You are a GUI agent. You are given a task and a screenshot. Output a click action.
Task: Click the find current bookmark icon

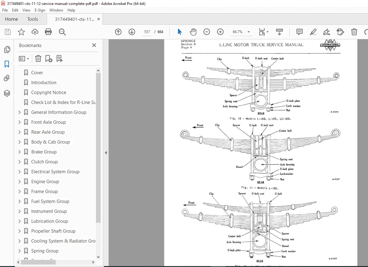point(59,58)
